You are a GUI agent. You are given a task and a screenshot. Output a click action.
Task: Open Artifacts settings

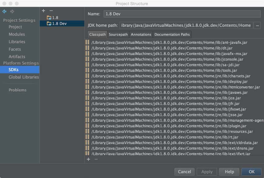tap(17, 57)
